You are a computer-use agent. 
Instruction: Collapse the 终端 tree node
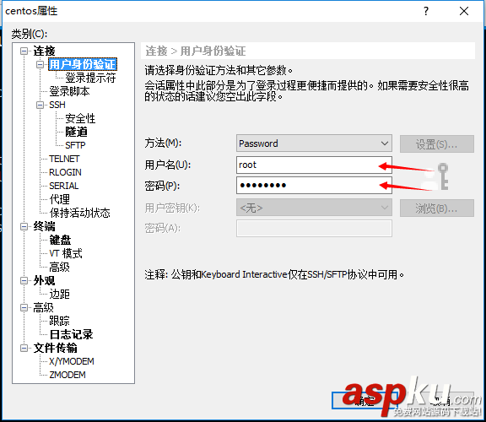tap(24, 227)
